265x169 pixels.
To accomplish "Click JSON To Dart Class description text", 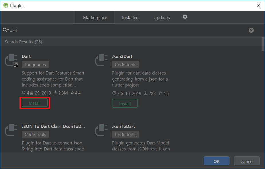I will (x=53, y=146).
